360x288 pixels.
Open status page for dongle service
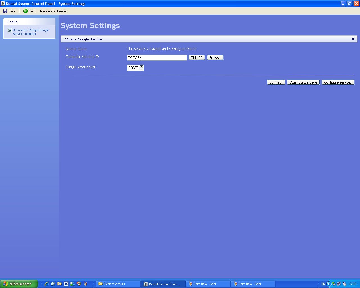(x=303, y=82)
